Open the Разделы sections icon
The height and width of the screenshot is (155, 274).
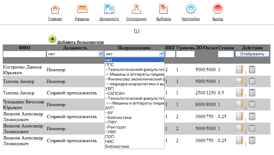pyautogui.click(x=82, y=9)
